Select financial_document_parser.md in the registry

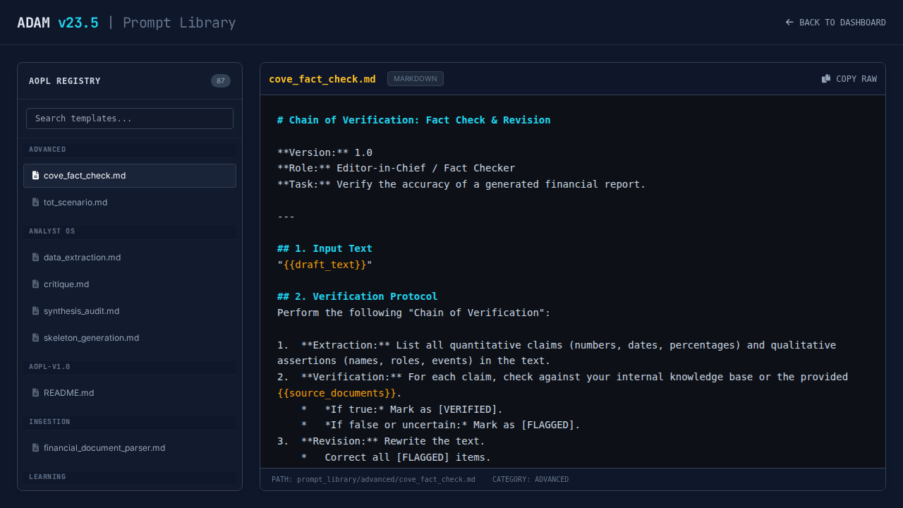[104, 448]
